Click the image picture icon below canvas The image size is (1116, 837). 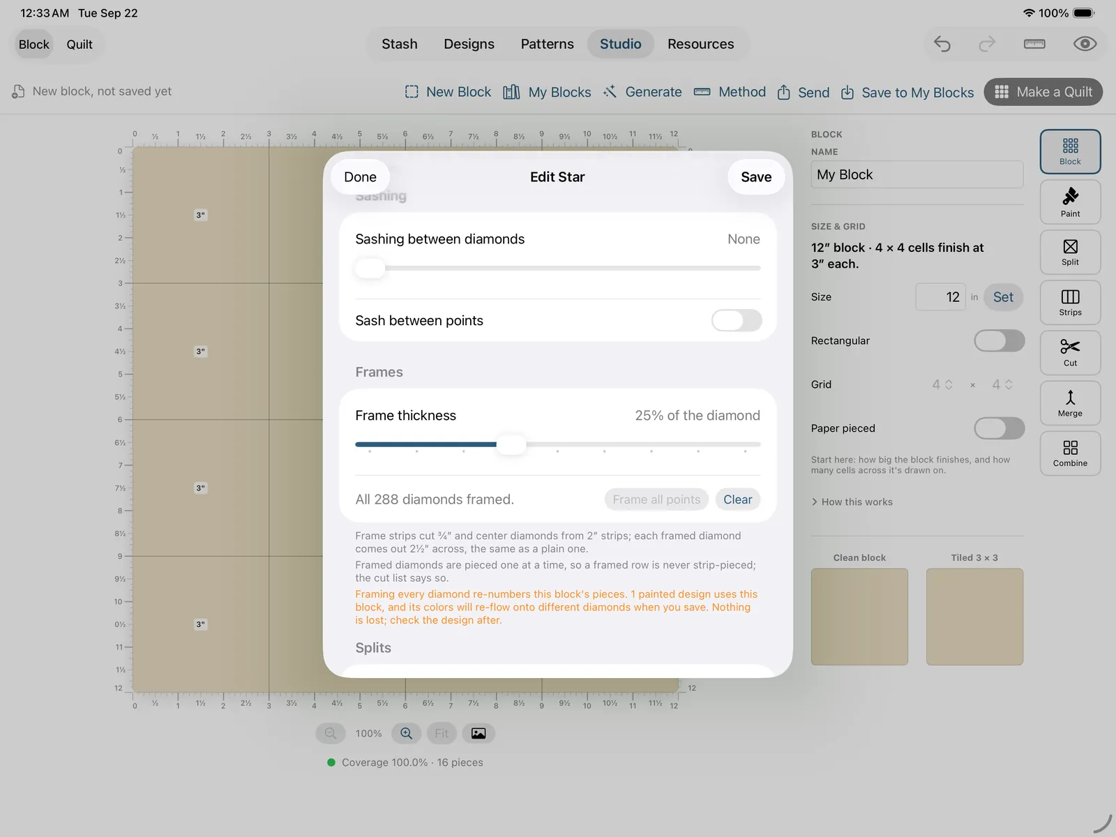[478, 733]
